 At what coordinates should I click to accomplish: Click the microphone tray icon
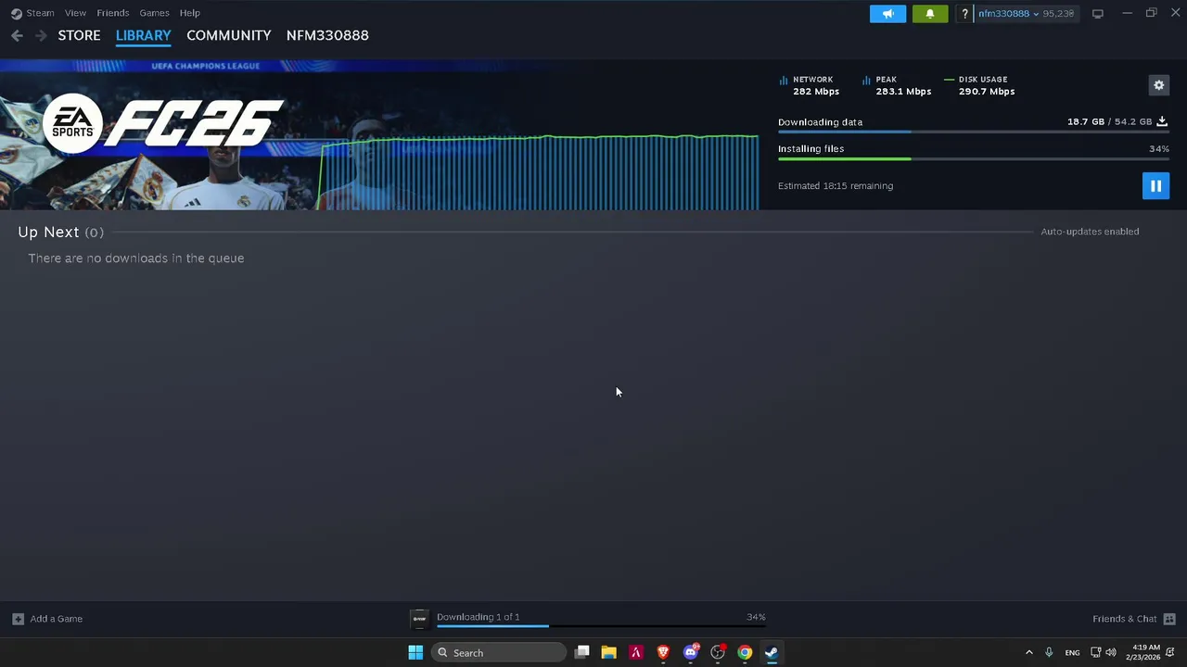coord(1049,652)
